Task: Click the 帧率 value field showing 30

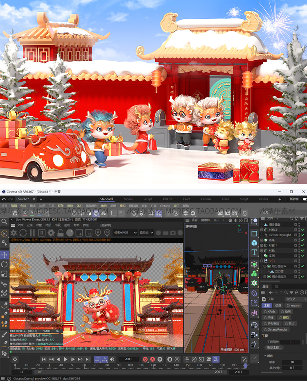Action: tap(292, 362)
